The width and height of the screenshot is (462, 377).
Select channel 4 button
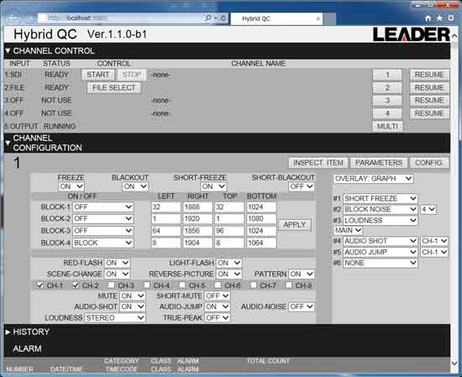point(387,113)
